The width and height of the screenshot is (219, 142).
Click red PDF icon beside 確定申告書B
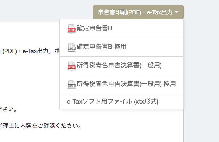click(72, 28)
